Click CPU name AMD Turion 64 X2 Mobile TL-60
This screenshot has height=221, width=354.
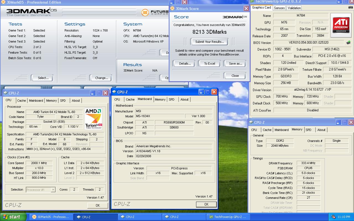click(x=54, y=112)
